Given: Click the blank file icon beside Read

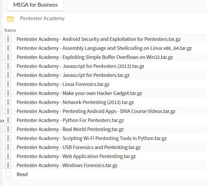Looking at the screenshot, I should tap(8, 174).
